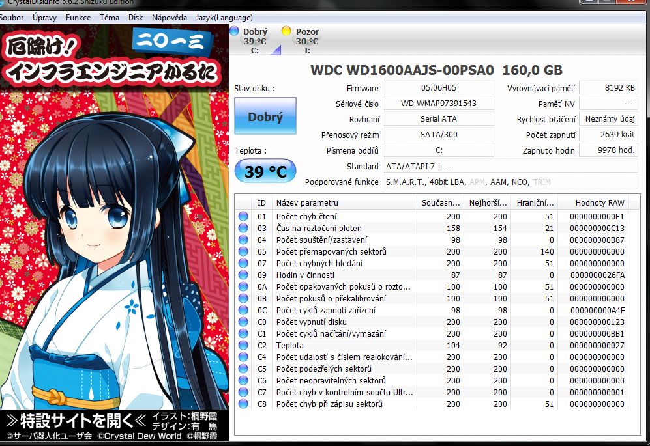Click the status circle for row 07
This screenshot has width=650, height=446.
(243, 263)
